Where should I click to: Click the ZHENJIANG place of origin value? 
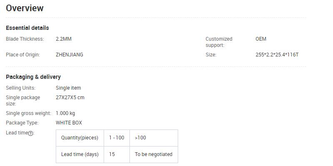pos(70,55)
